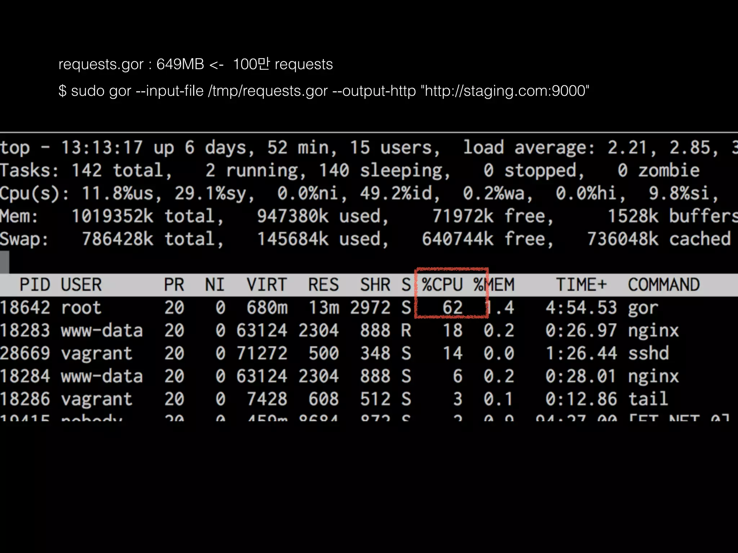Click the 4:54.53 time value
Viewport: 738px width, 553px height.
[581, 308]
